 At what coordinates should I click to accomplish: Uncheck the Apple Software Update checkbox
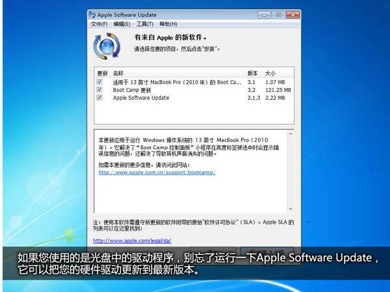click(x=100, y=97)
